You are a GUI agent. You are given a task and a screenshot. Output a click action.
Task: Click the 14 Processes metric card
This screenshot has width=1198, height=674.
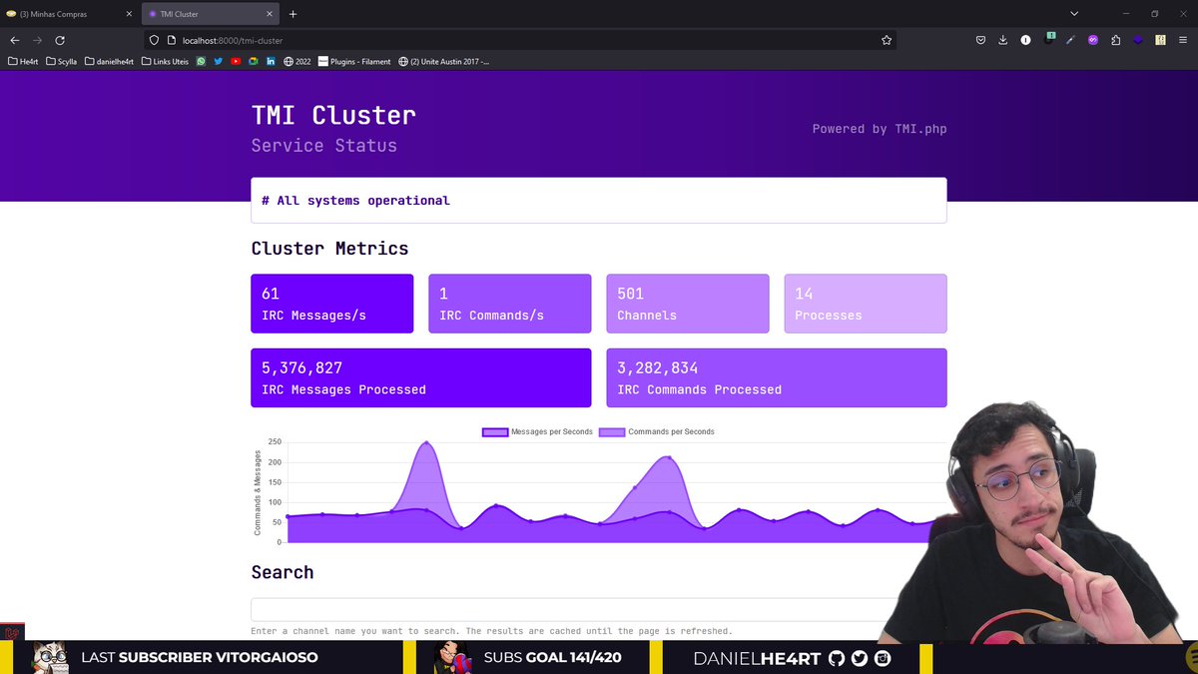tap(866, 304)
